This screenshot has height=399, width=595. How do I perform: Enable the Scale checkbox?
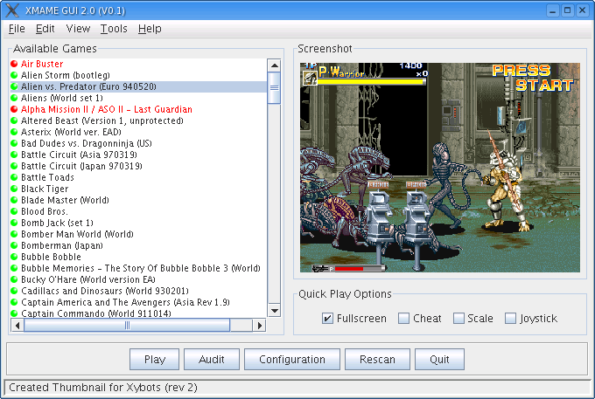tap(458, 319)
